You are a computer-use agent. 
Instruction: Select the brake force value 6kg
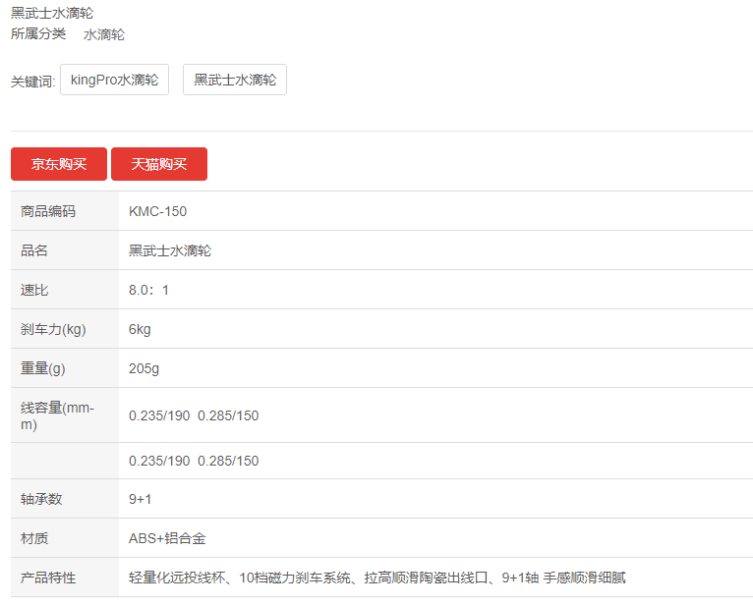140,329
